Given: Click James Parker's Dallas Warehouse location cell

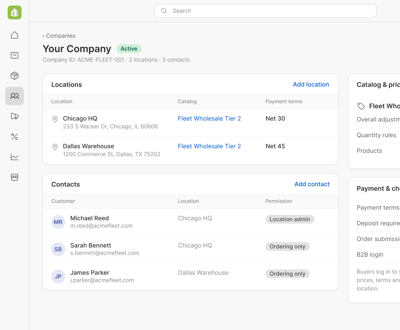Looking at the screenshot, I should pyautogui.click(x=203, y=273).
